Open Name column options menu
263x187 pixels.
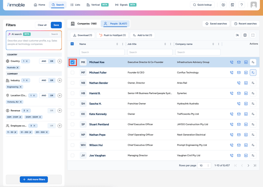(x=122, y=44)
